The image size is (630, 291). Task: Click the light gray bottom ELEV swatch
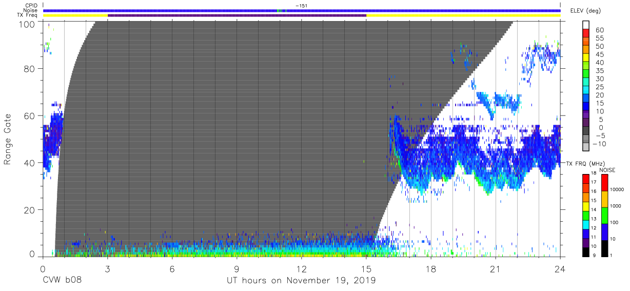[587, 147]
